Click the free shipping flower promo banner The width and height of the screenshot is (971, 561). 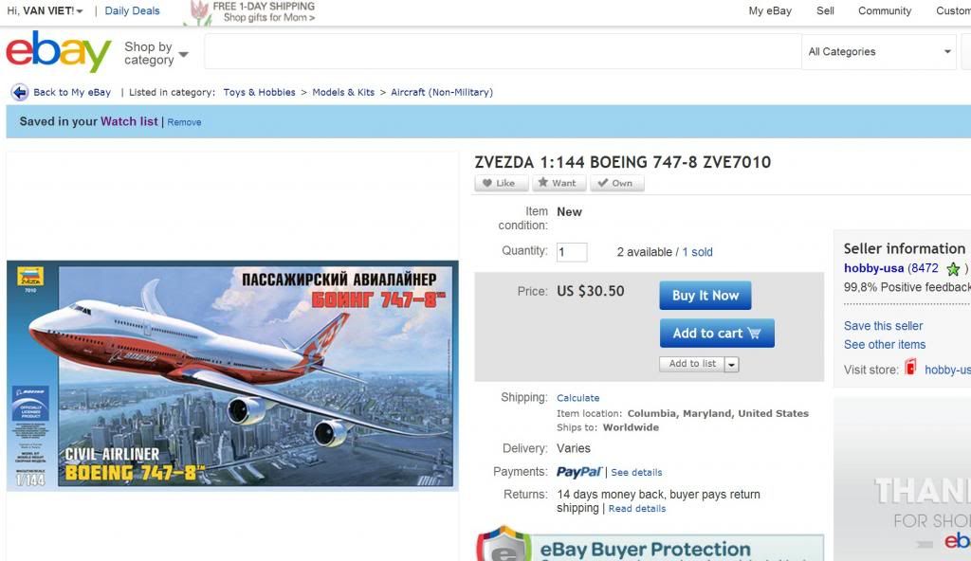(x=250, y=12)
